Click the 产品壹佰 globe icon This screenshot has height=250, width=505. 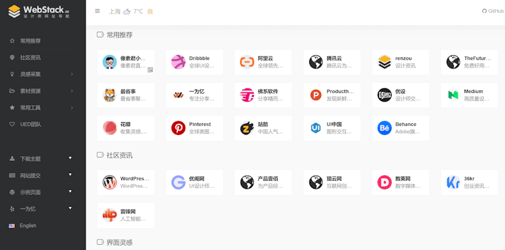[x=247, y=182]
